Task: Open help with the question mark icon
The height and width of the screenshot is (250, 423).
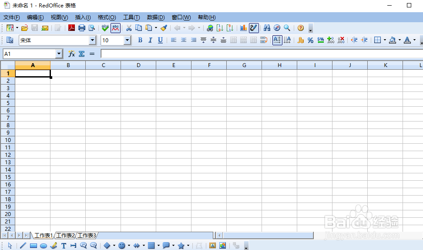Action: [x=301, y=28]
